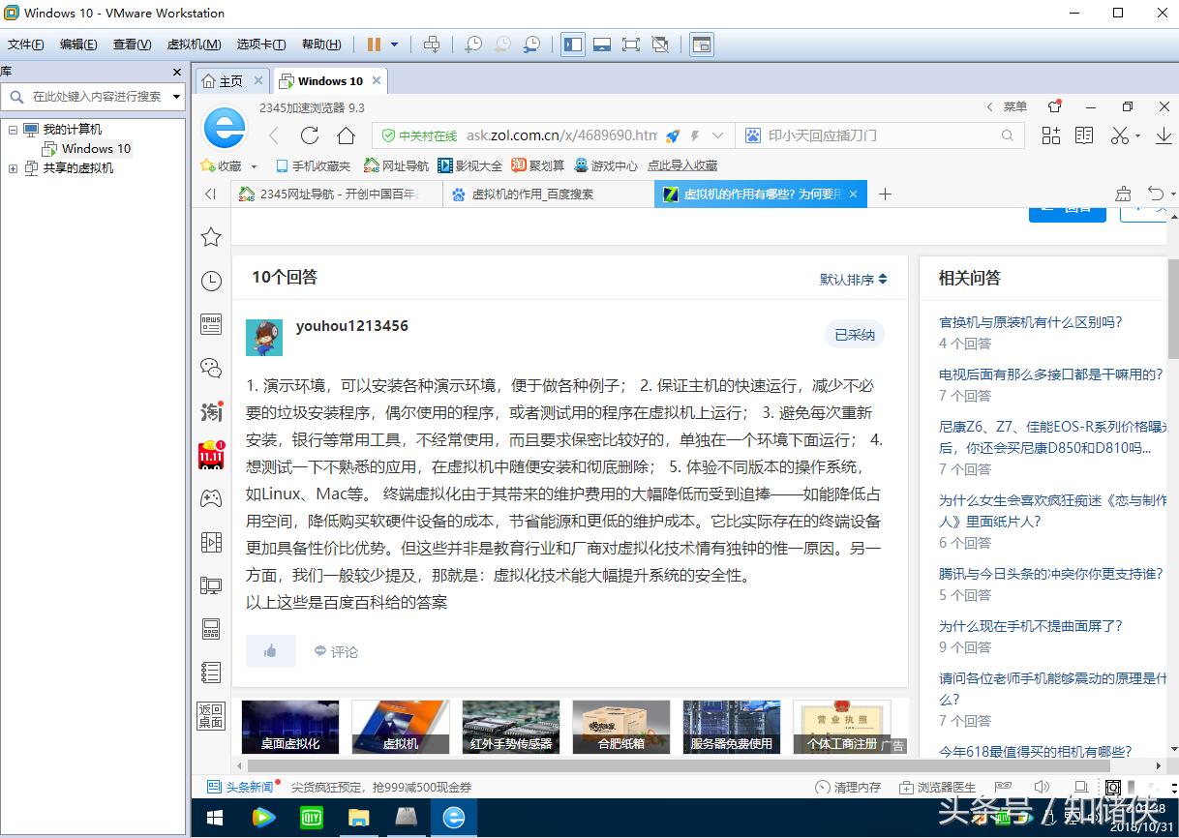Open the browser history clock icon
1179x838 pixels.
click(211, 281)
